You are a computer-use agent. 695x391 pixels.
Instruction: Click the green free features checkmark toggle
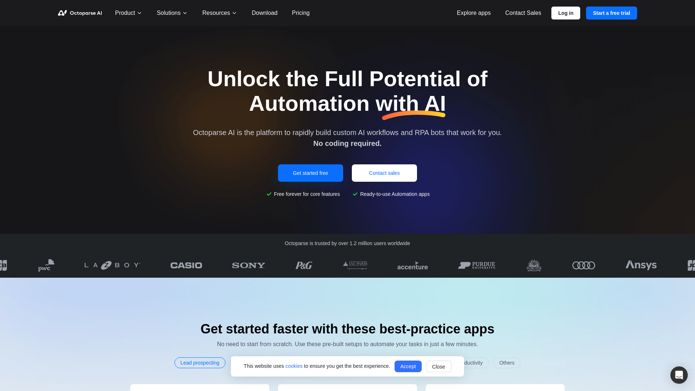pyautogui.click(x=269, y=194)
